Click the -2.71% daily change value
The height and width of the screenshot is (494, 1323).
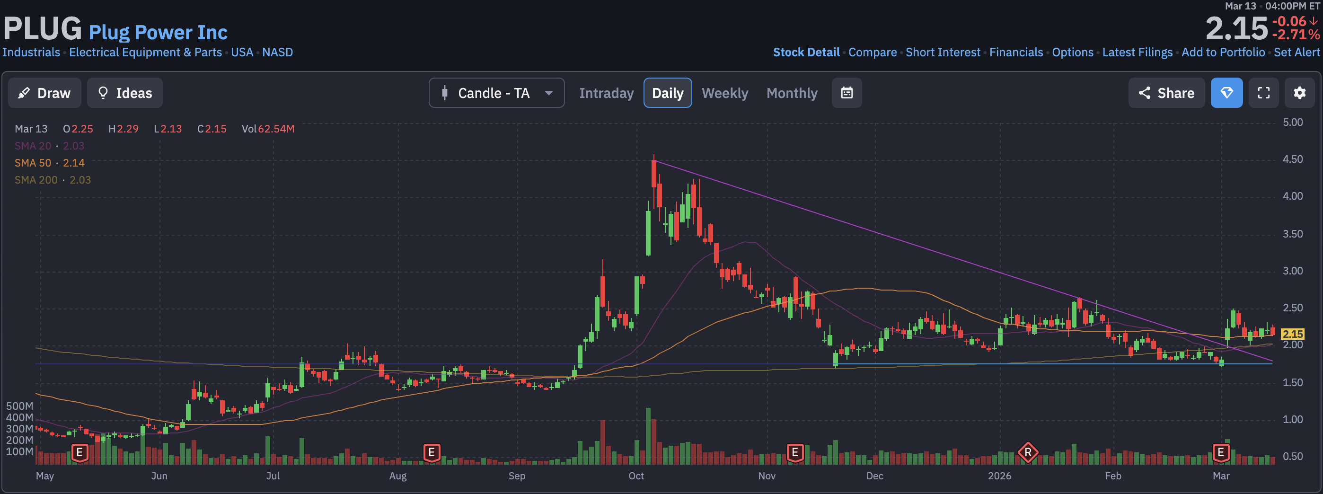point(1295,35)
